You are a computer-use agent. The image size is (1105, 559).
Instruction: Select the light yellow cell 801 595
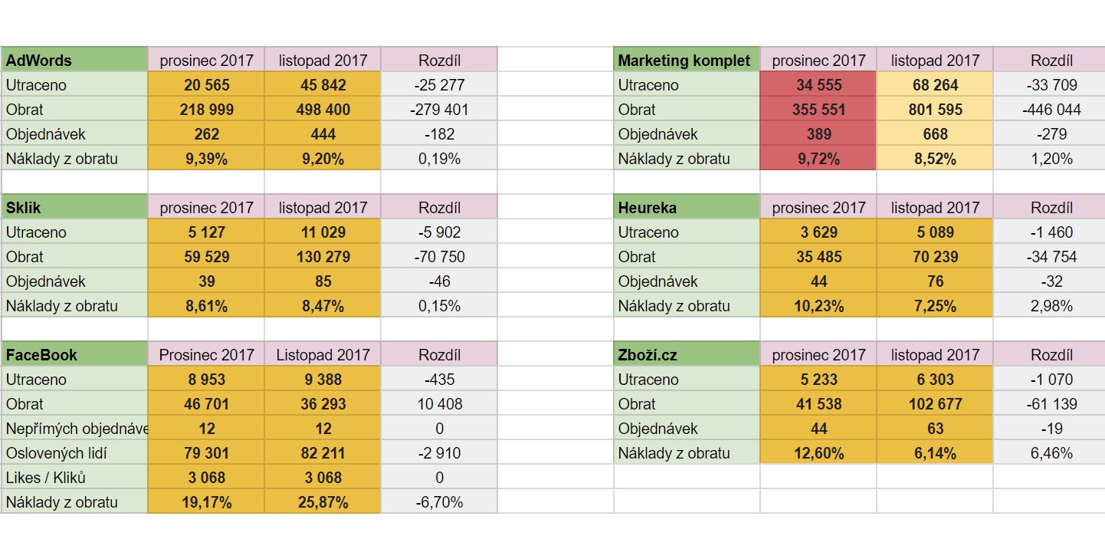(935, 109)
